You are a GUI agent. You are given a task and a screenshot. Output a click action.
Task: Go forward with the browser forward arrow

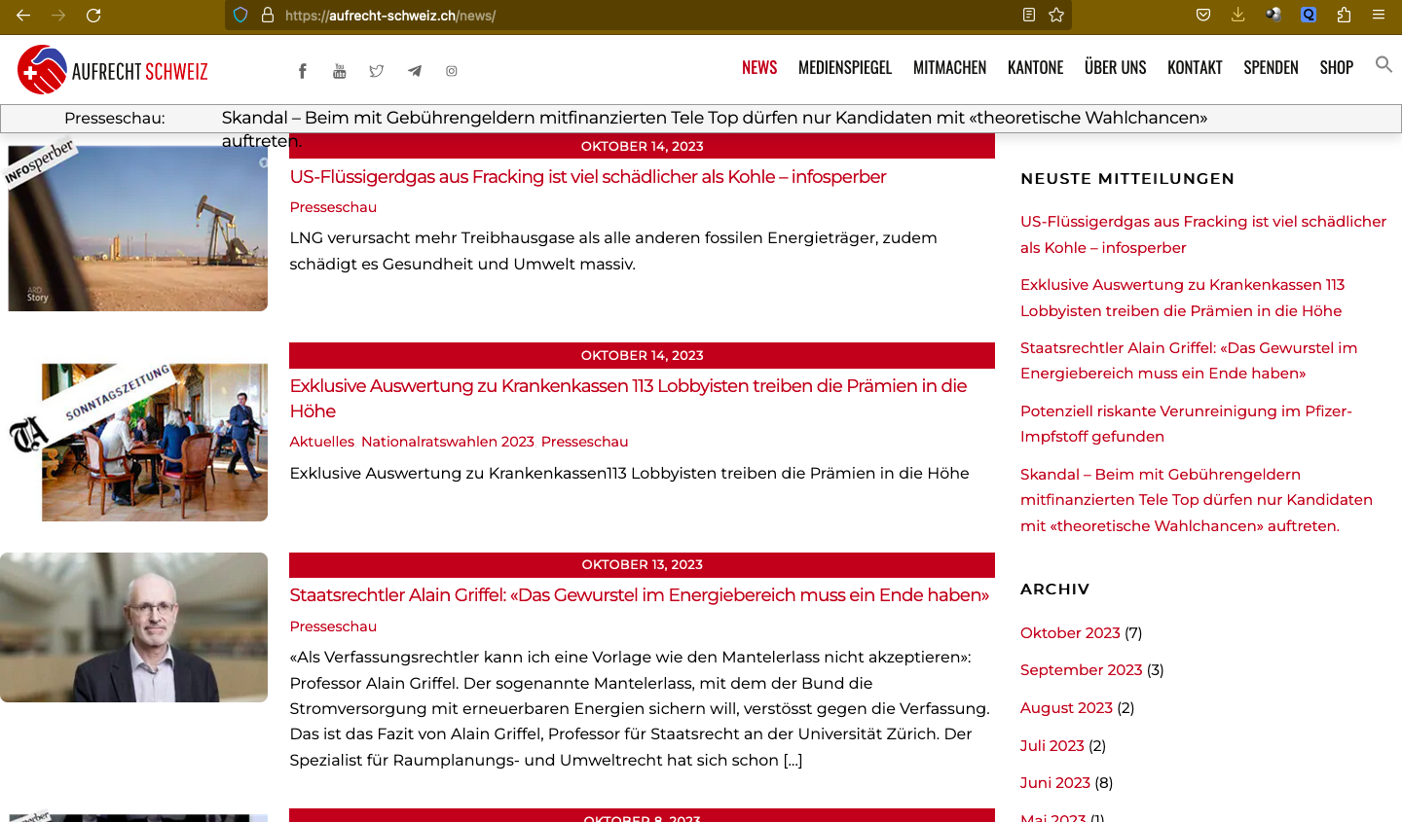point(58,16)
